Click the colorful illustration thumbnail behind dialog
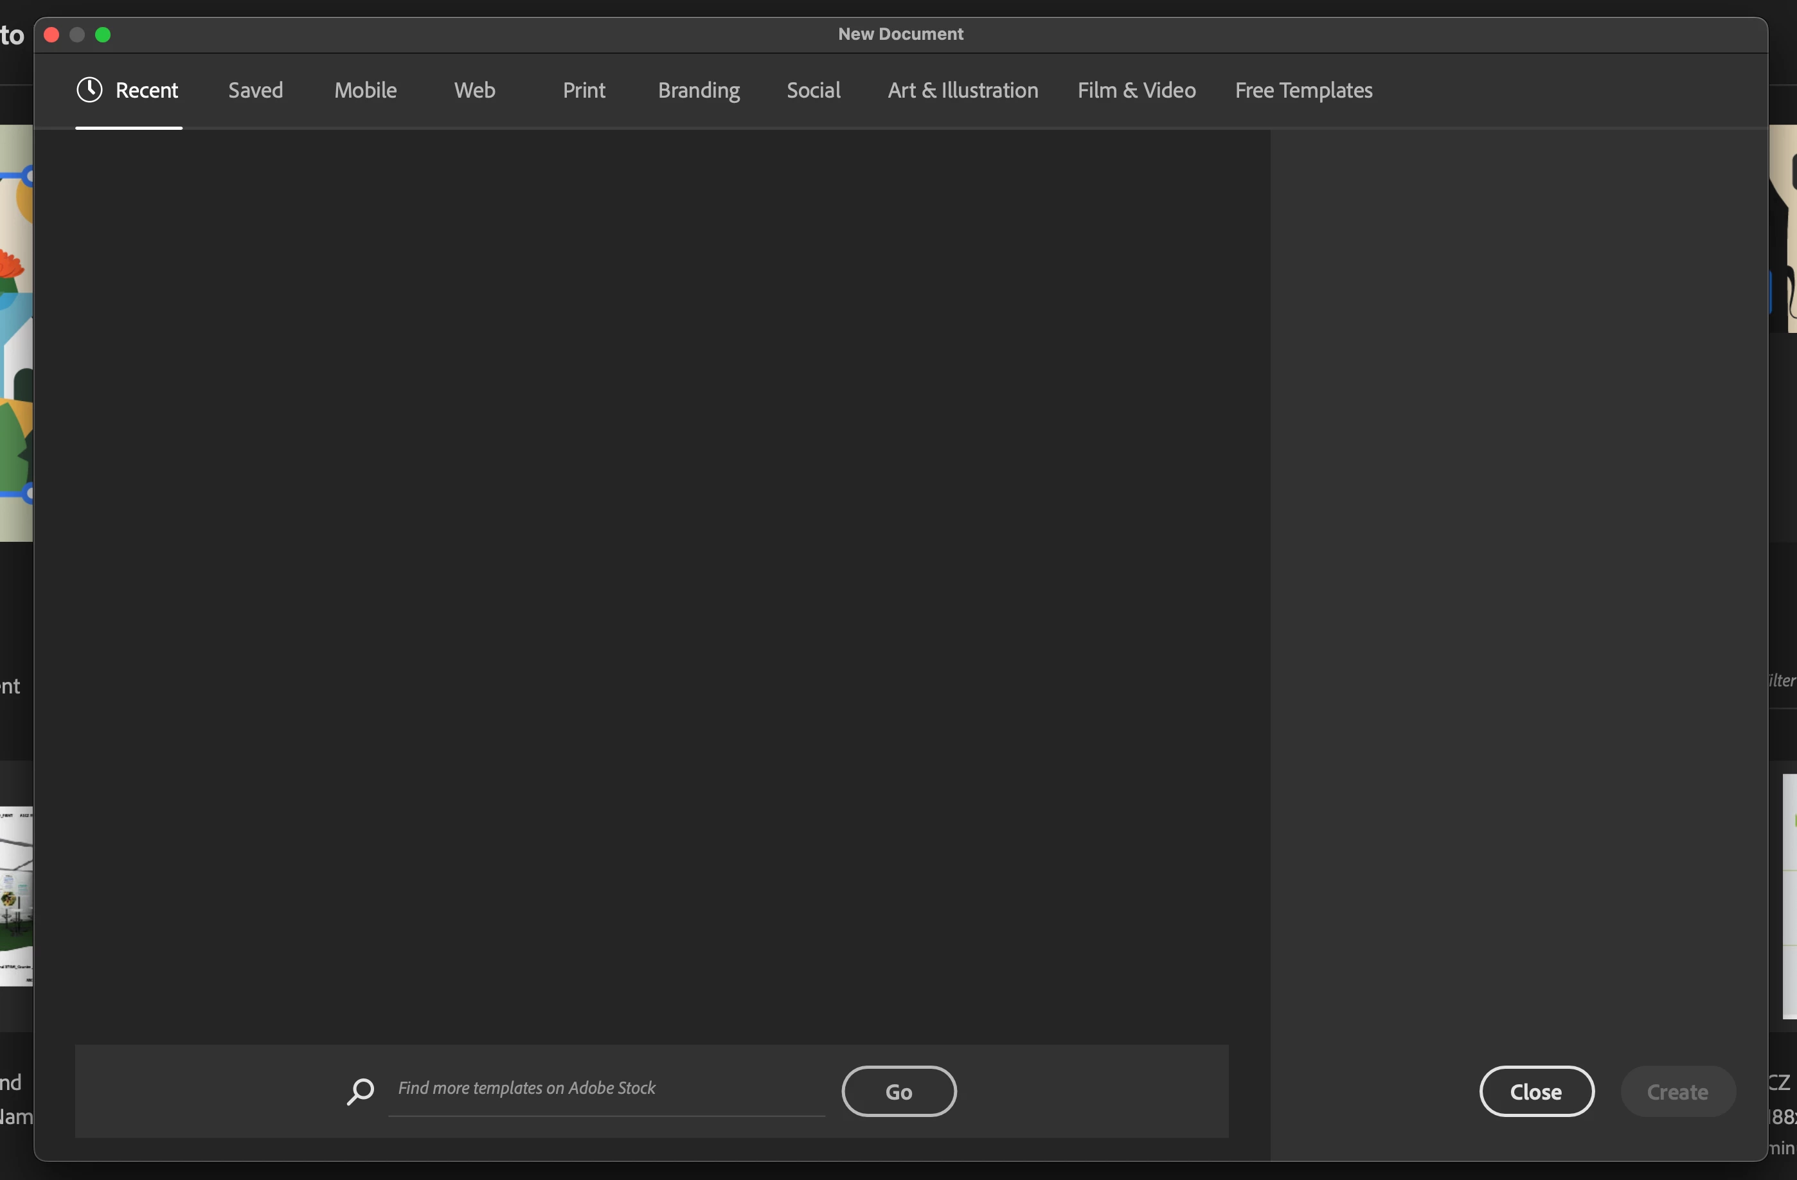This screenshot has height=1180, width=1797. click(x=15, y=332)
